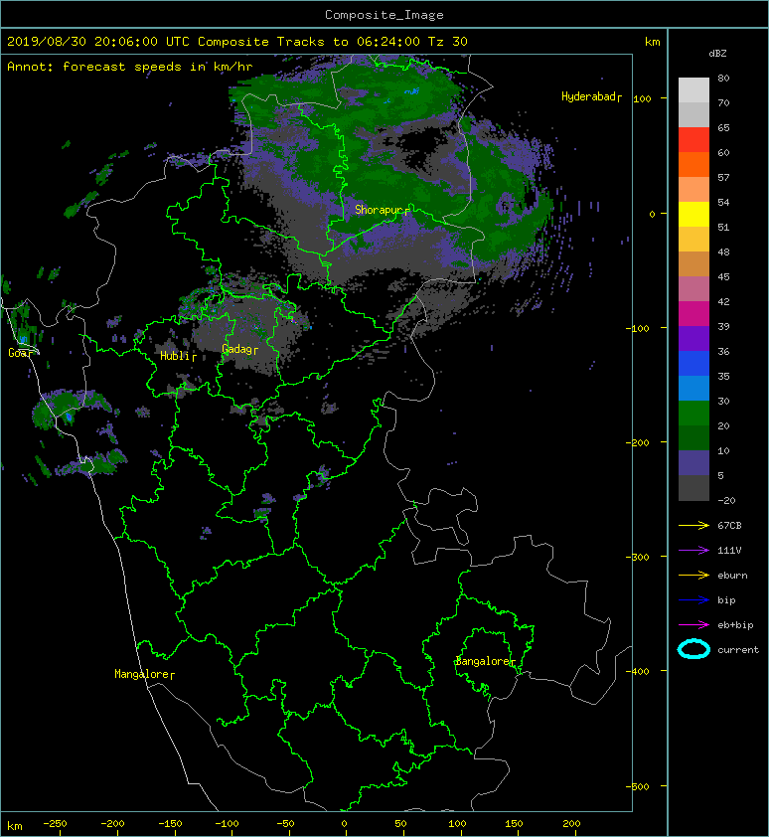Viewport: 769px width, 837px height.
Task: Click the 2019/08/30 20:06:00 UTC timestamp
Action: tap(98, 42)
